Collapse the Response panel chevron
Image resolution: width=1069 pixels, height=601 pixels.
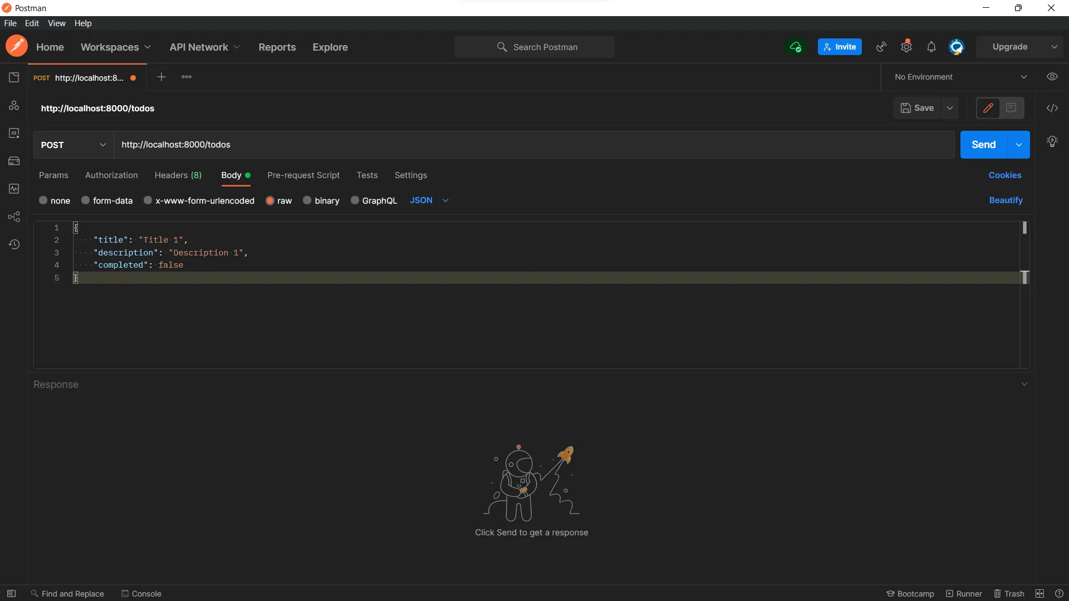[1024, 385]
